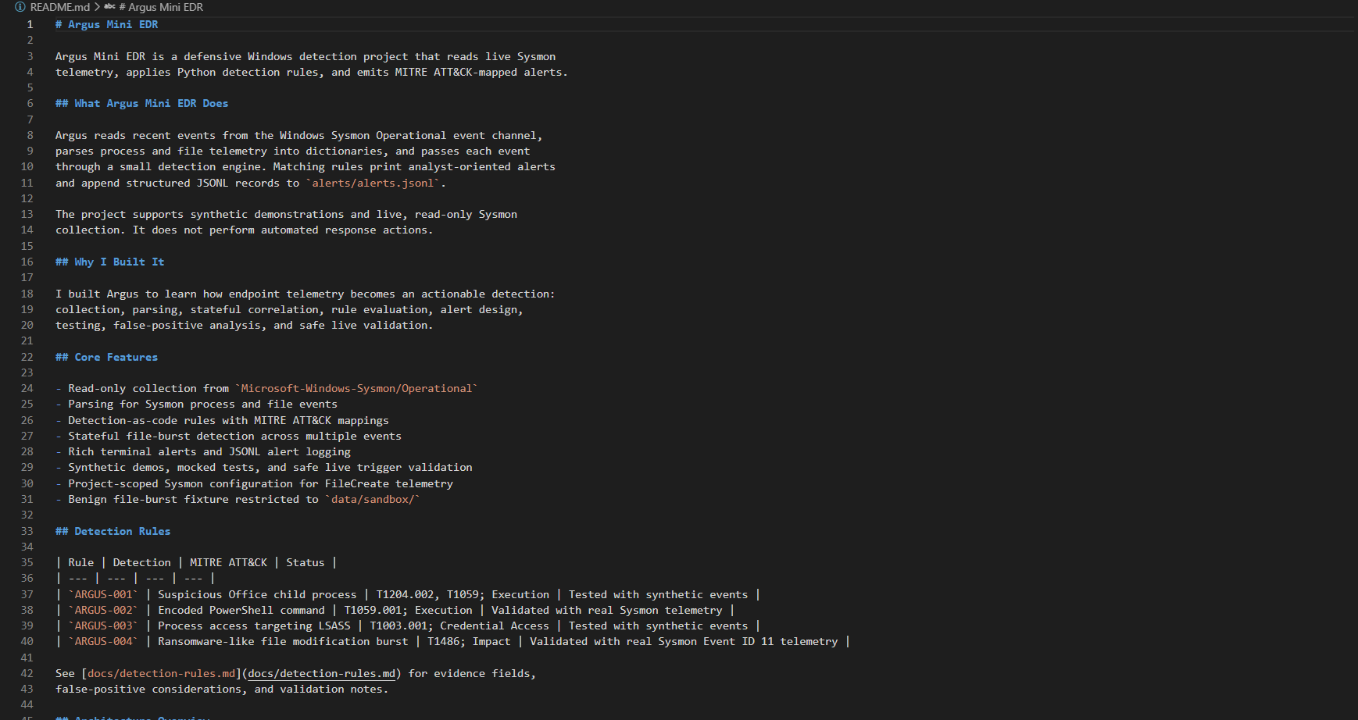Click 'Rich terminal alerts and JSONL alert logging' bullet

click(x=209, y=451)
